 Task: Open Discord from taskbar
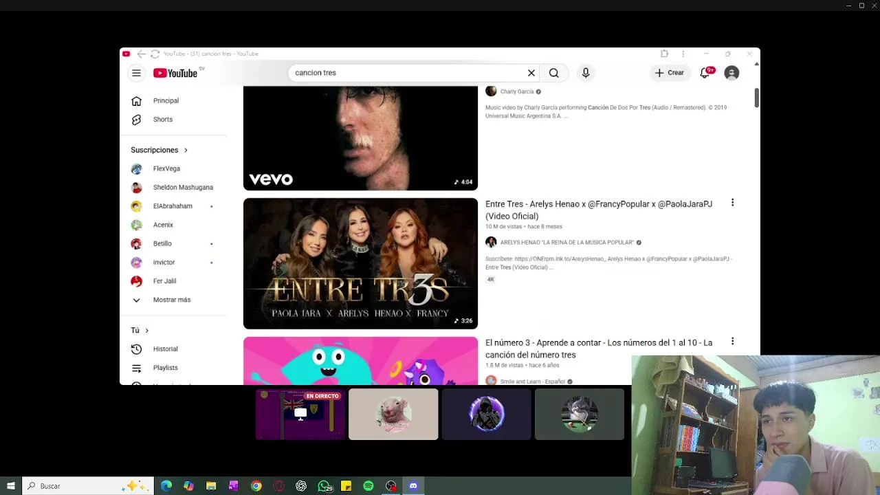click(413, 486)
